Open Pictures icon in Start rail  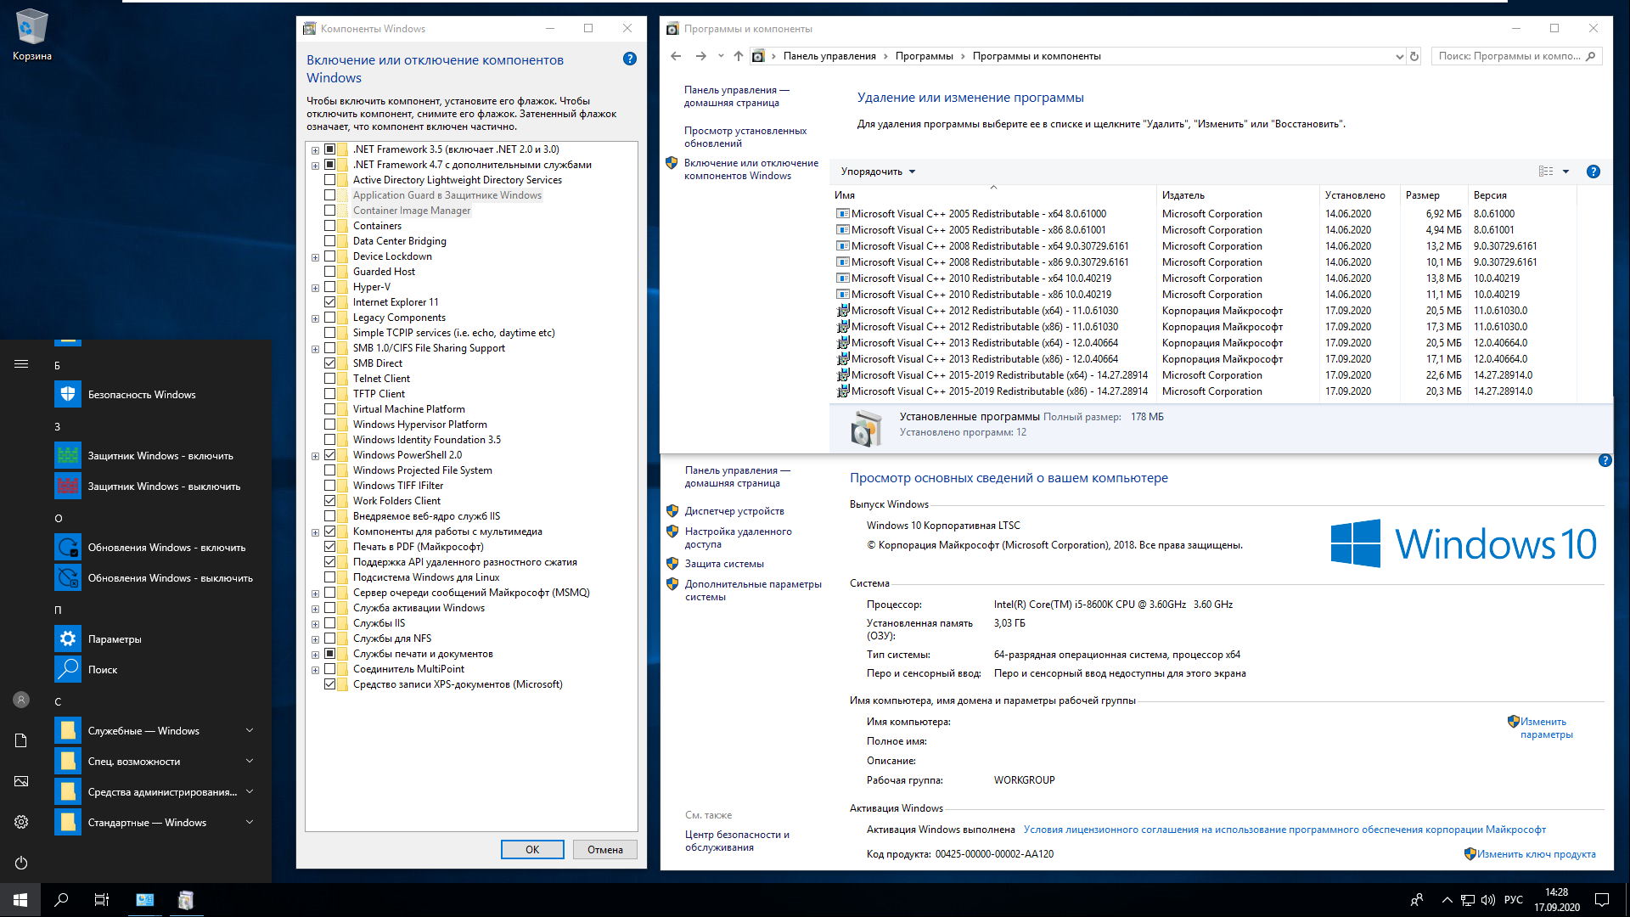pyautogui.click(x=21, y=781)
